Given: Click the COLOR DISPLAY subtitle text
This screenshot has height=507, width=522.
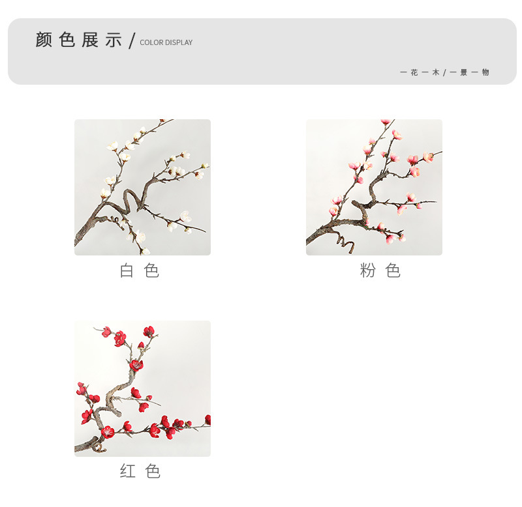Looking at the screenshot, I should tap(166, 42).
